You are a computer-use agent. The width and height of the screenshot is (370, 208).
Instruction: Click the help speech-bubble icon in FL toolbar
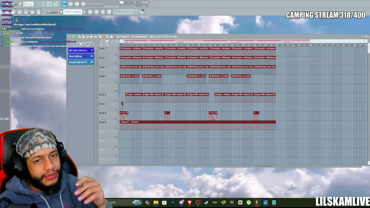[x=109, y=12]
